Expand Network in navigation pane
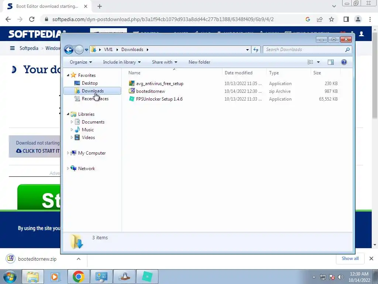Viewport: 378px width, 284px height. pyautogui.click(x=68, y=168)
